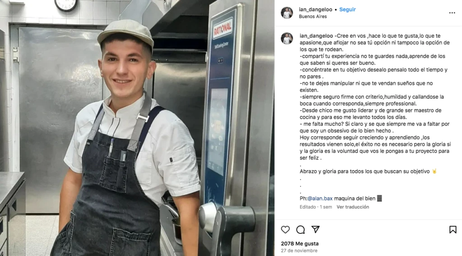
Task: Click the profile avatar in the header
Action: tap(286, 13)
